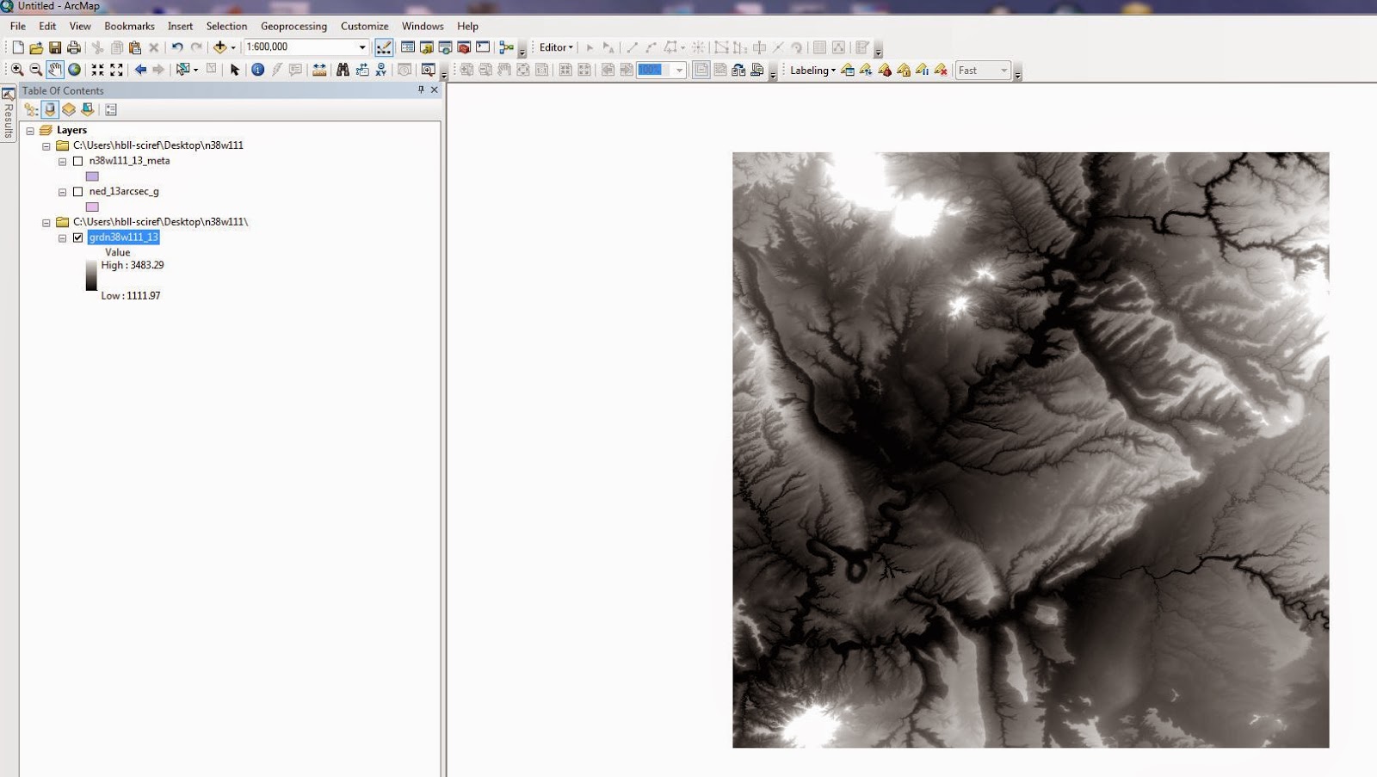Viewport: 1377px width, 777px height.
Task: Open the Find binoculars tool
Action: 343,70
